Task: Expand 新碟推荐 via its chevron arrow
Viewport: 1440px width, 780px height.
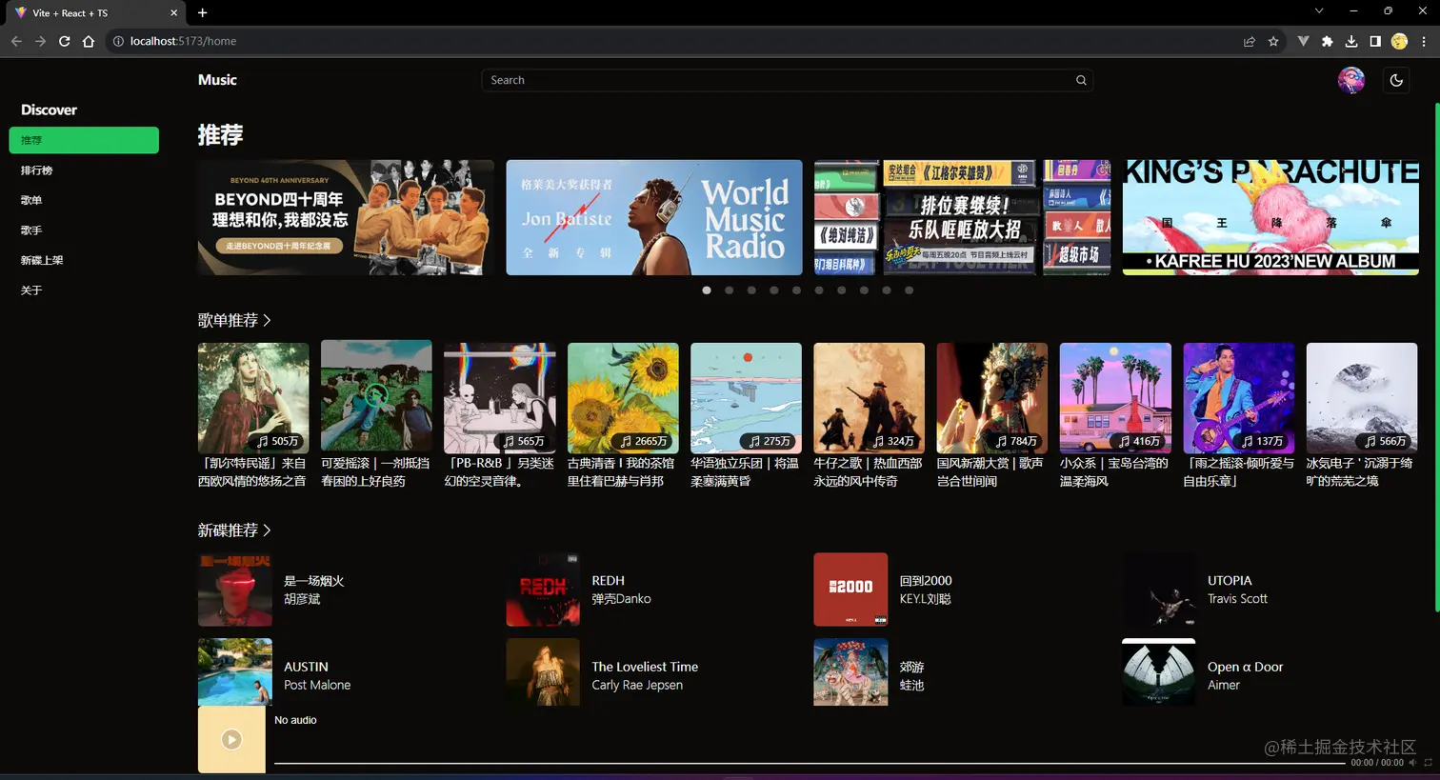Action: click(x=268, y=530)
